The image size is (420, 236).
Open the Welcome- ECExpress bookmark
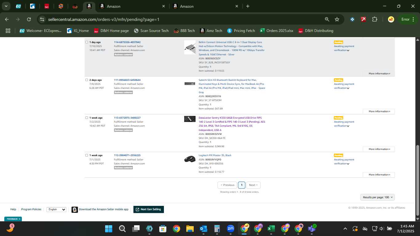(41, 31)
